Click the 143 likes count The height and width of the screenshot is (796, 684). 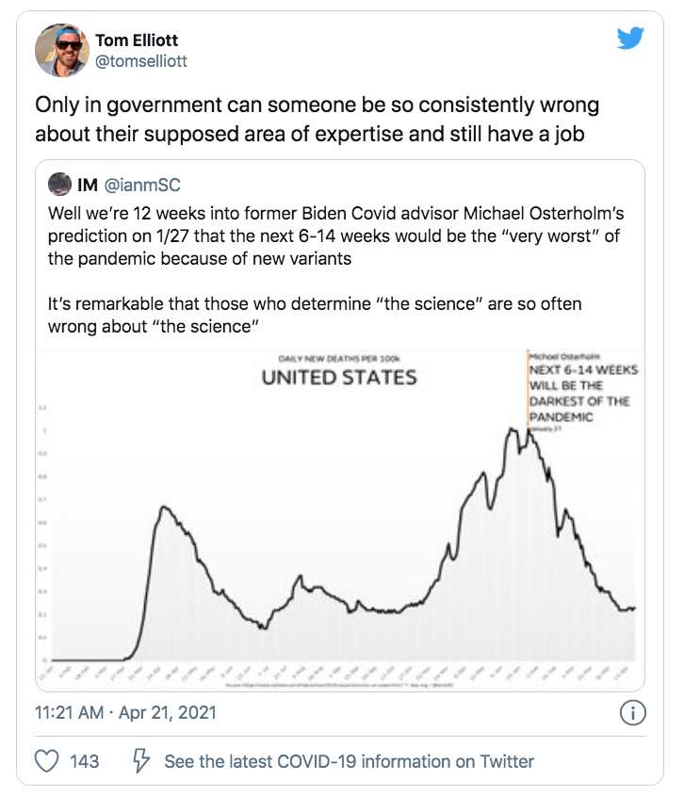(85, 760)
